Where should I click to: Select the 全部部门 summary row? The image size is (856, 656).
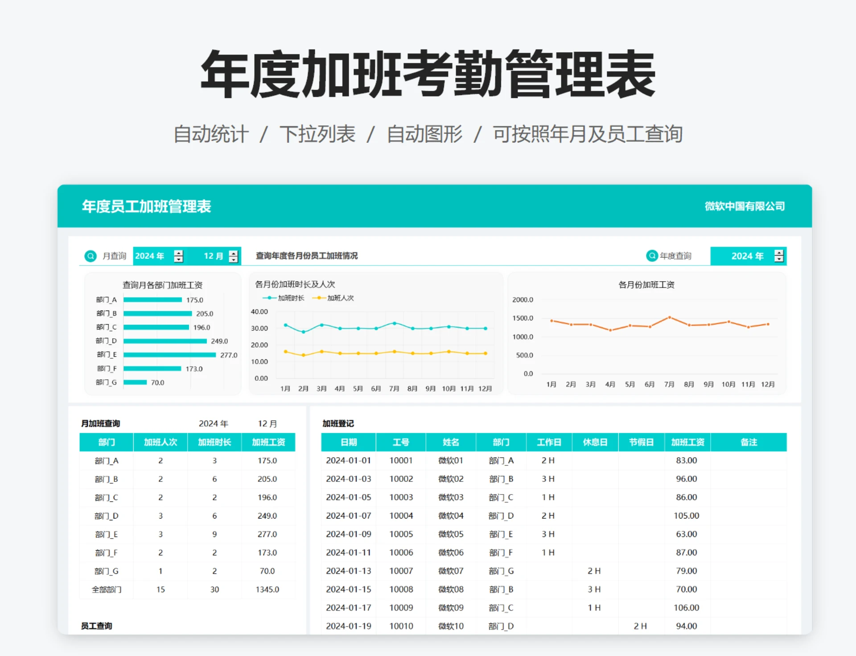[106, 589]
